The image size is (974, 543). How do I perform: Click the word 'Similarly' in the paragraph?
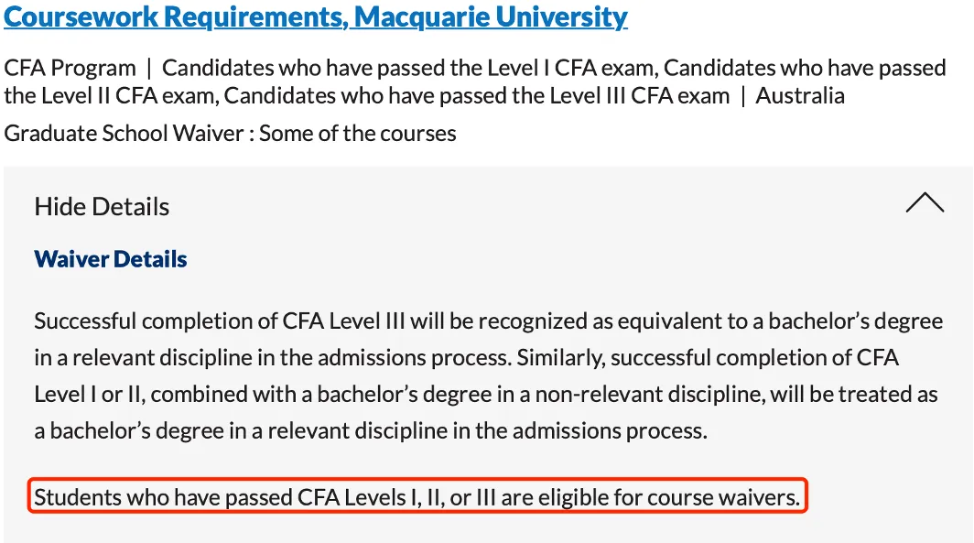coord(560,358)
